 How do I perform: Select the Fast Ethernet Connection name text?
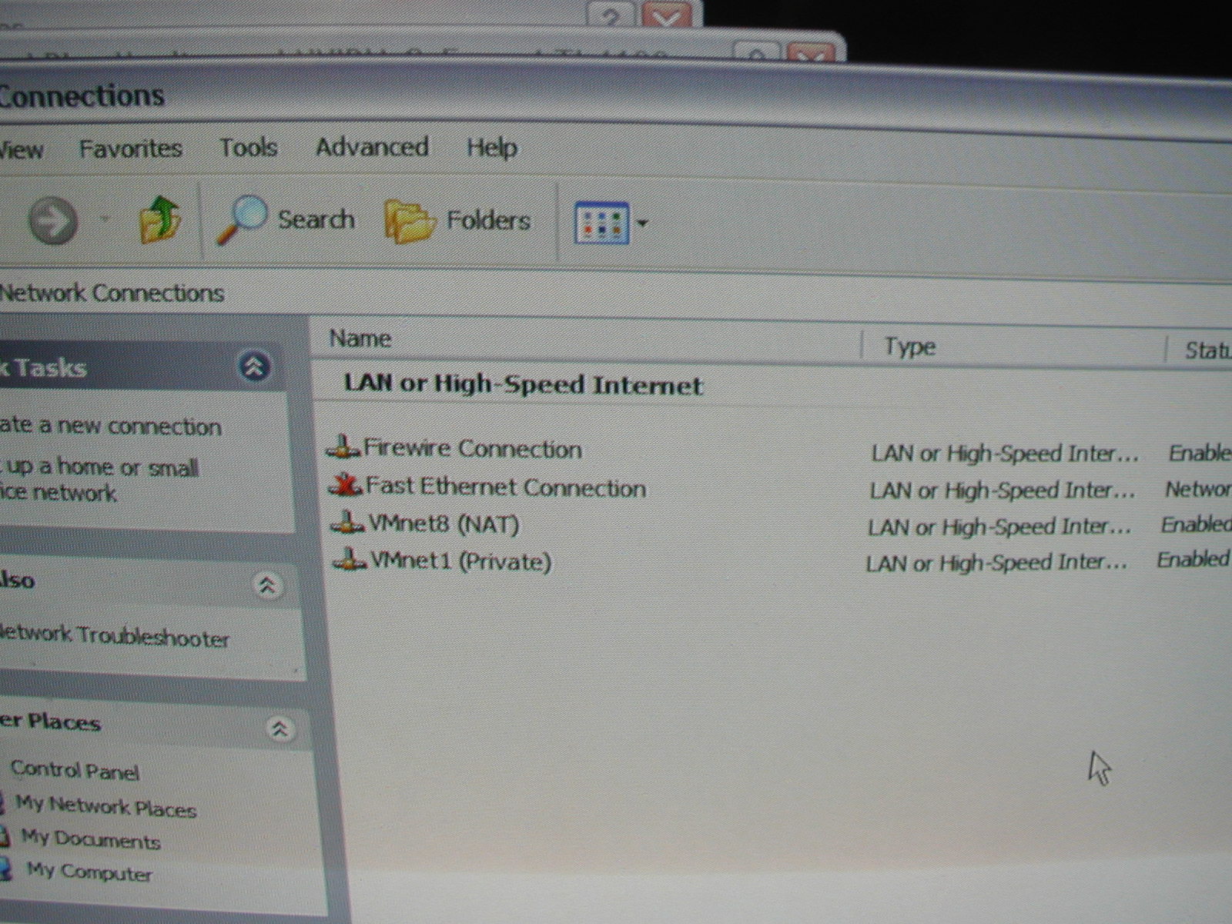[x=505, y=487]
